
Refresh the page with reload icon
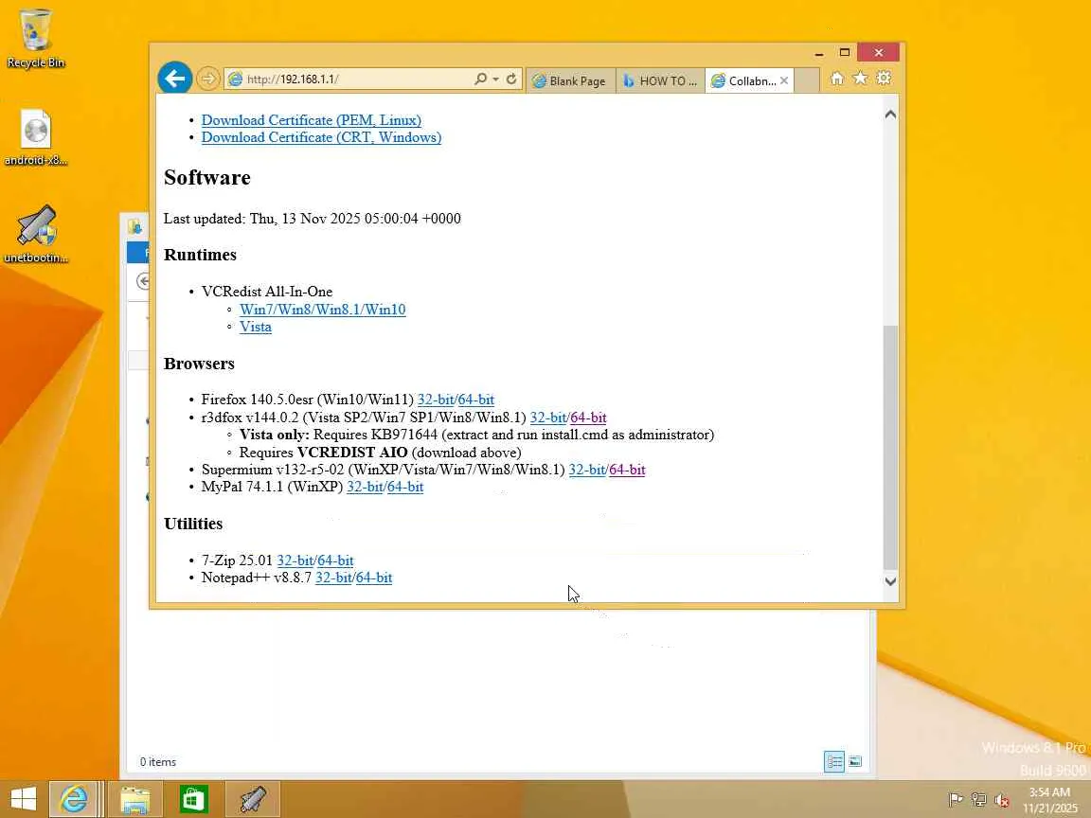coord(511,79)
